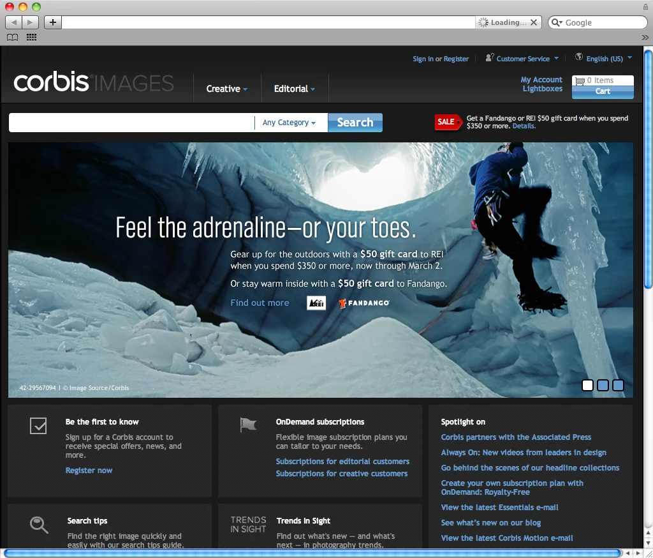Viewport: 653px width, 558px height.
Task: Click the scroll down arrow
Action: [649, 542]
